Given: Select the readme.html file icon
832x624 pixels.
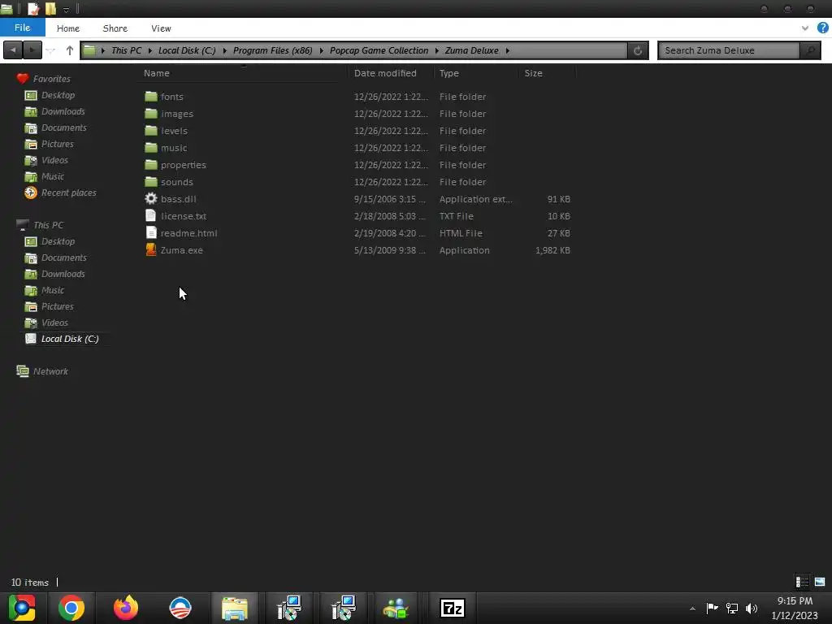Looking at the screenshot, I should tap(151, 232).
